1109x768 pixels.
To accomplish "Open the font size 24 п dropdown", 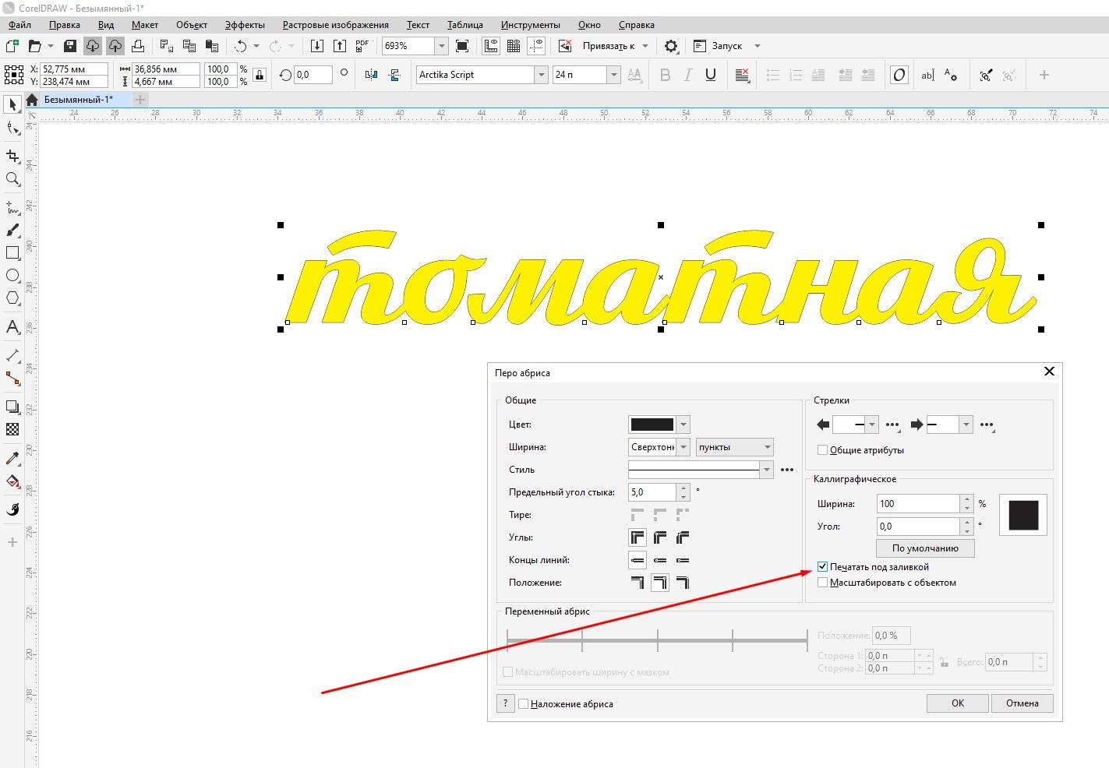I will pos(614,75).
